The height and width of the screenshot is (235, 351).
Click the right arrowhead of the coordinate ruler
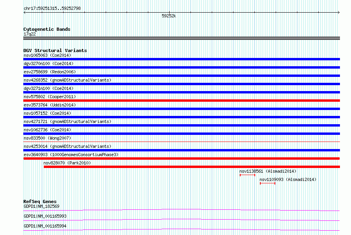[x=339, y=13]
